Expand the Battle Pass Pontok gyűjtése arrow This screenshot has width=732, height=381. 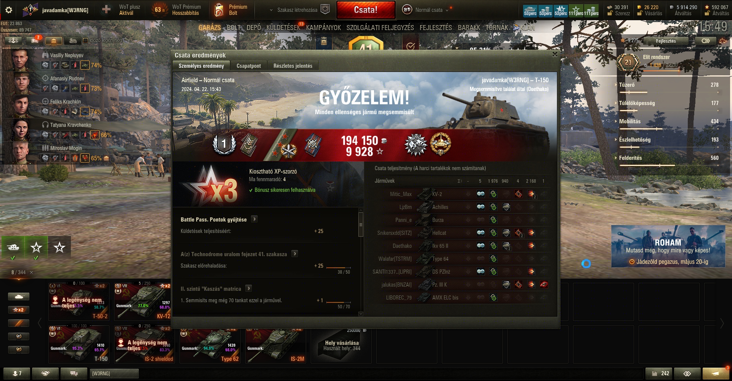(254, 219)
